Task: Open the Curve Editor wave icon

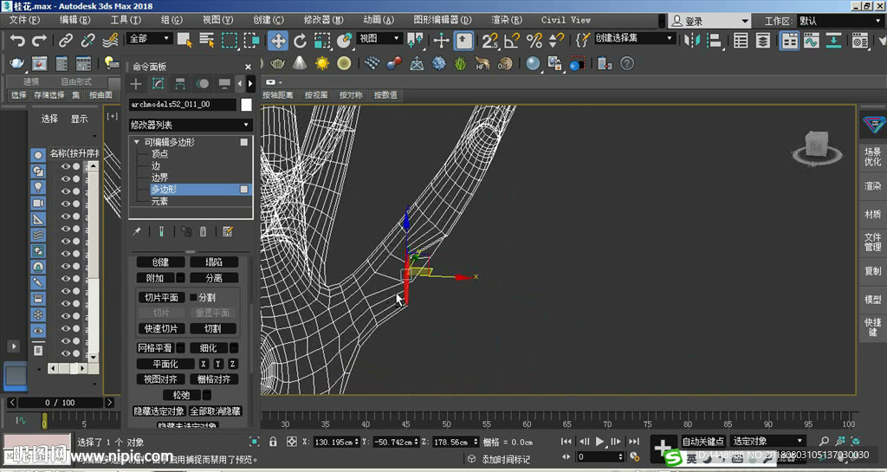Action: [x=811, y=40]
